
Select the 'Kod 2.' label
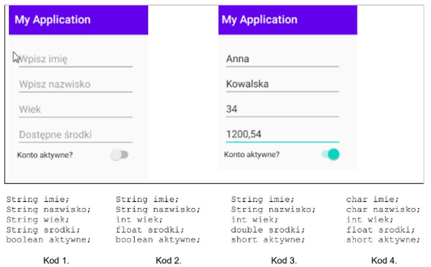point(168,260)
